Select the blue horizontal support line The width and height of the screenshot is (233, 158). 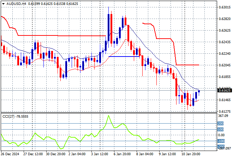[124, 57]
